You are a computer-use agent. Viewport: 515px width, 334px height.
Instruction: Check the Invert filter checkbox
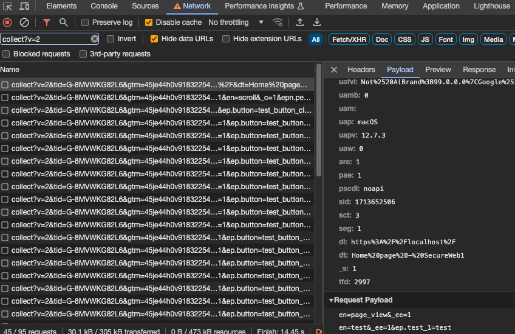[x=111, y=39]
